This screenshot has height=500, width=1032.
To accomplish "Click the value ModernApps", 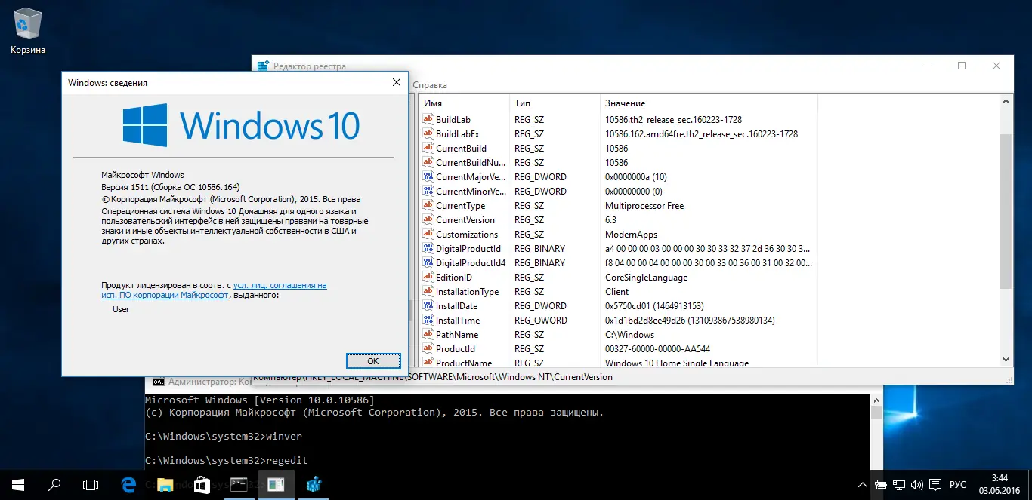I will (631, 235).
